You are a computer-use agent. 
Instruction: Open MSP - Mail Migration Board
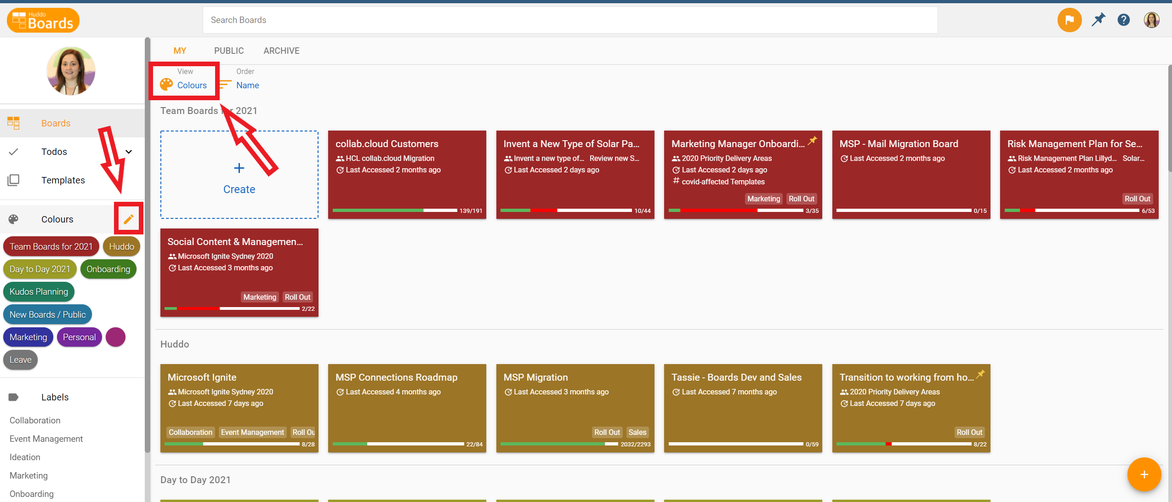[911, 175]
